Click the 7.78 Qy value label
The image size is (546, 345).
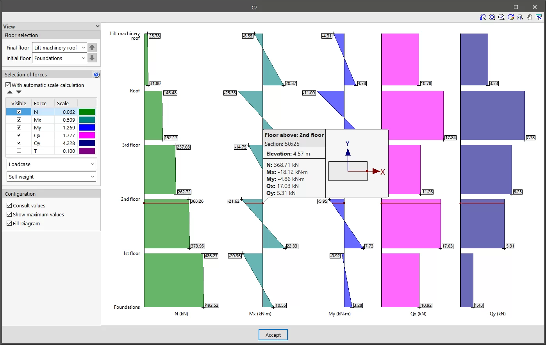click(x=530, y=138)
